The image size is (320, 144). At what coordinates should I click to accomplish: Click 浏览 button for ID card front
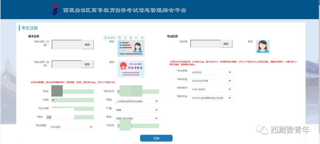pos(88,45)
